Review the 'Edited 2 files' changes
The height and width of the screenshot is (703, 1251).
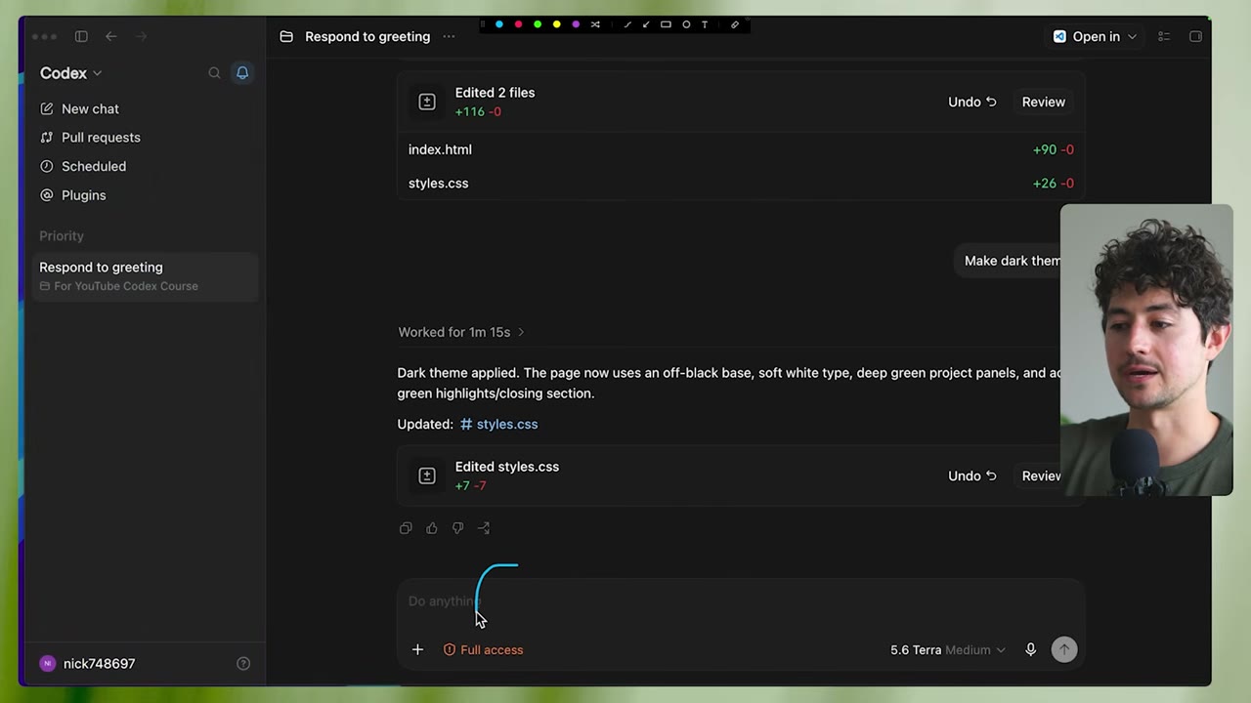point(1044,102)
